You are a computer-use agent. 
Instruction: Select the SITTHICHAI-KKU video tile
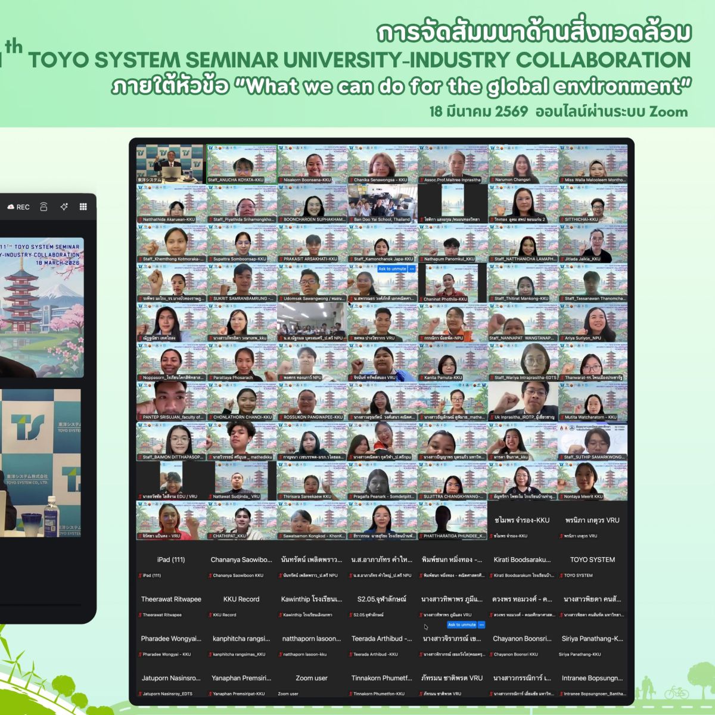[592, 203]
